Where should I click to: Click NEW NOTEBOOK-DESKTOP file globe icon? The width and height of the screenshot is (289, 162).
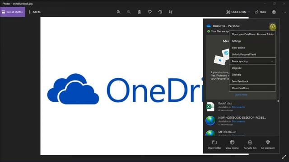pyautogui.click(x=210, y=121)
